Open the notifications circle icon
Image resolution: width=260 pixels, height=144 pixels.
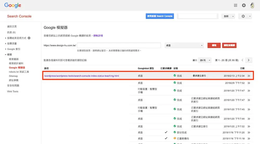tap(244, 5)
